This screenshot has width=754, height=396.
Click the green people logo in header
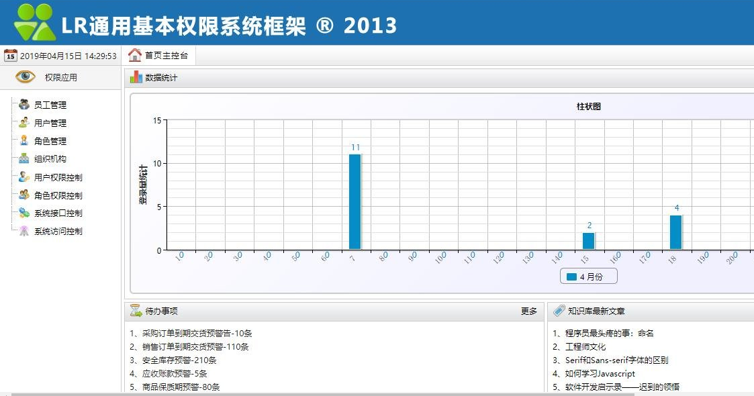pos(34,22)
